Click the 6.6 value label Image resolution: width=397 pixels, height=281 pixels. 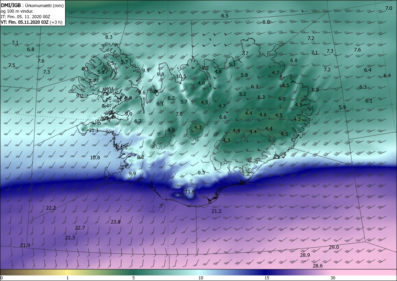pos(223,117)
